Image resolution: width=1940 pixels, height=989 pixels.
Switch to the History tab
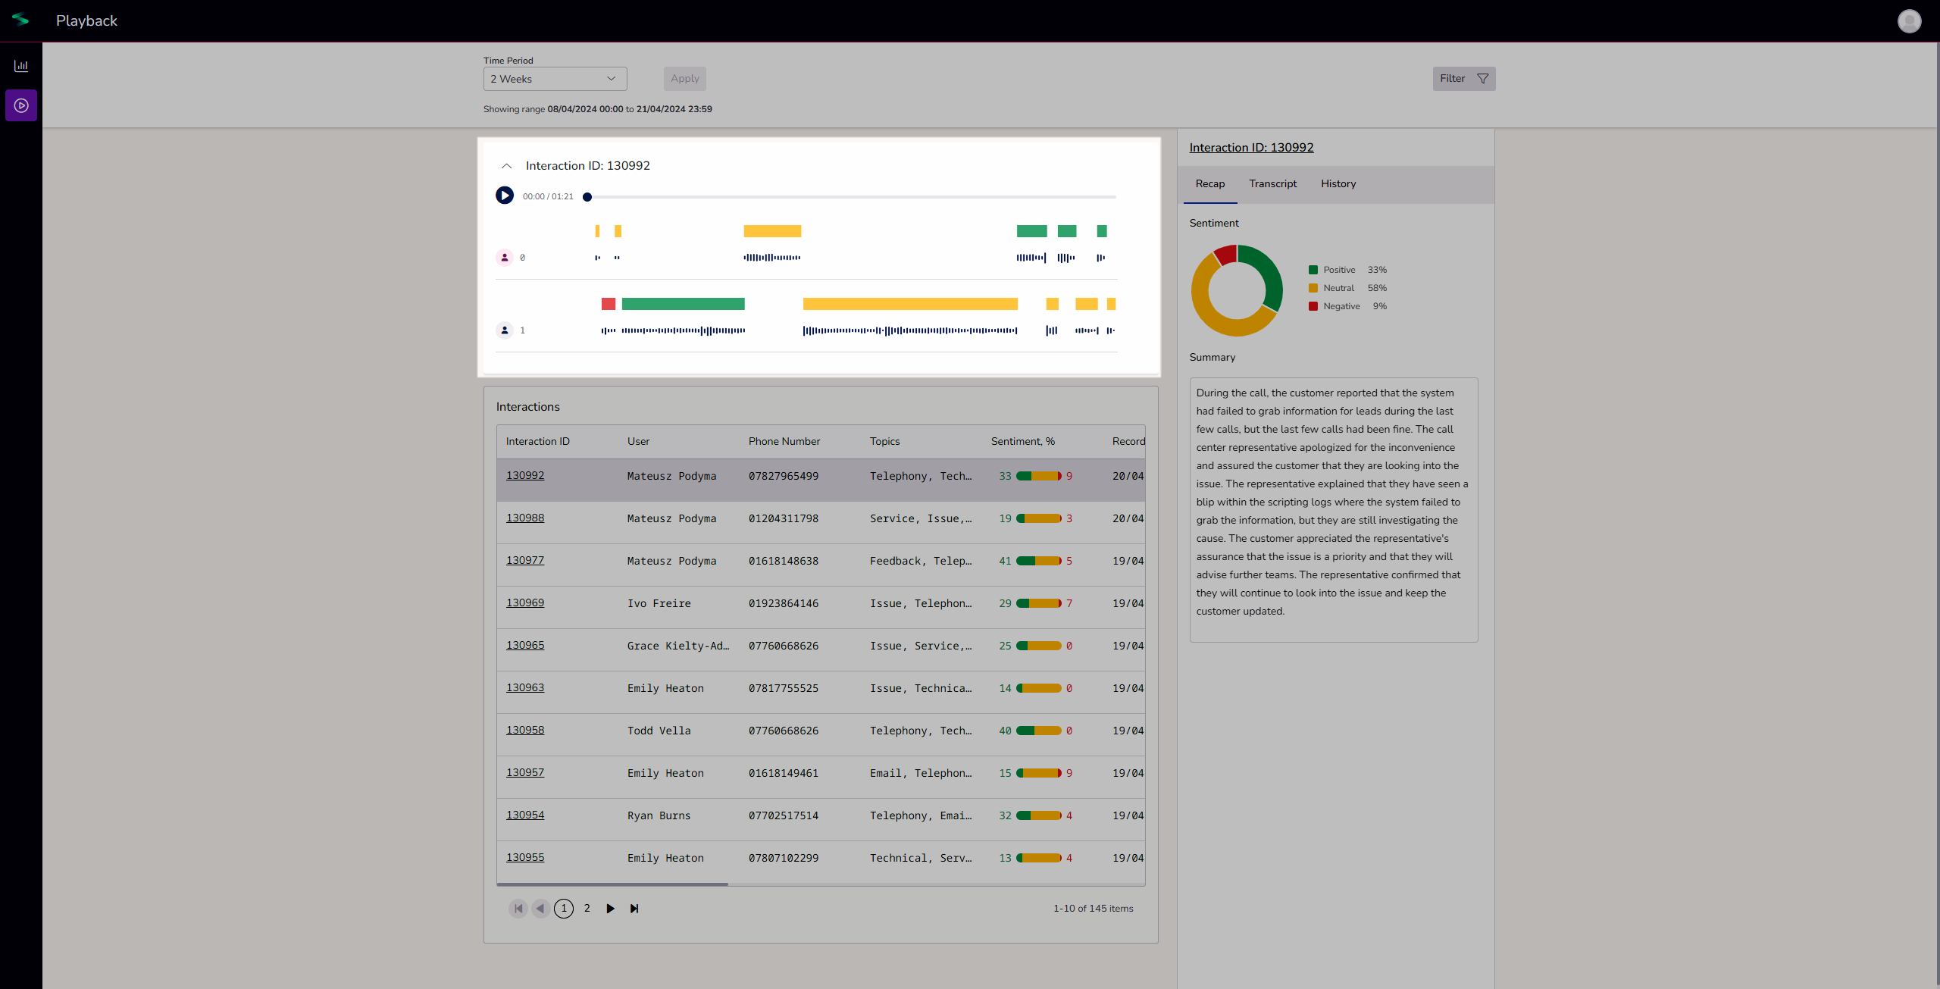coord(1338,184)
